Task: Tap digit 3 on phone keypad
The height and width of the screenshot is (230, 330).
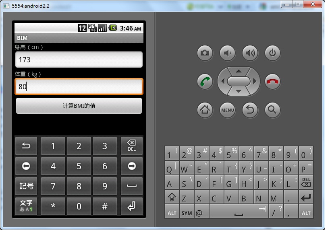Action: [x=105, y=146]
